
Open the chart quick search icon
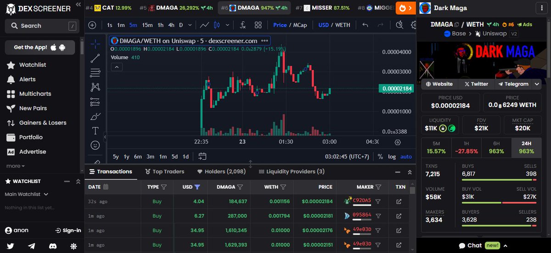(x=400, y=25)
